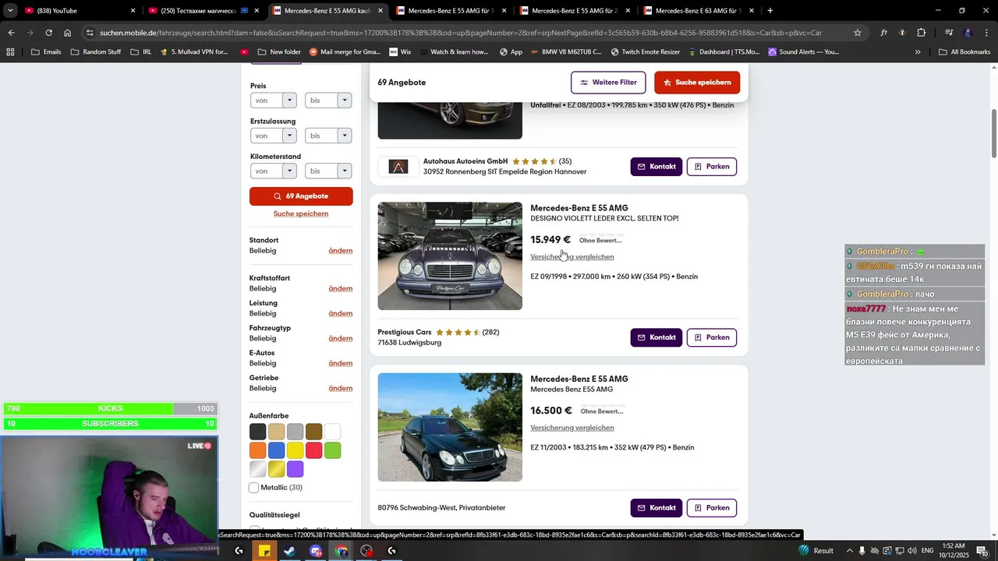Viewport: 998px width, 561px height.
Task: Open the violet E 55 AMG listing photo
Action: point(450,256)
